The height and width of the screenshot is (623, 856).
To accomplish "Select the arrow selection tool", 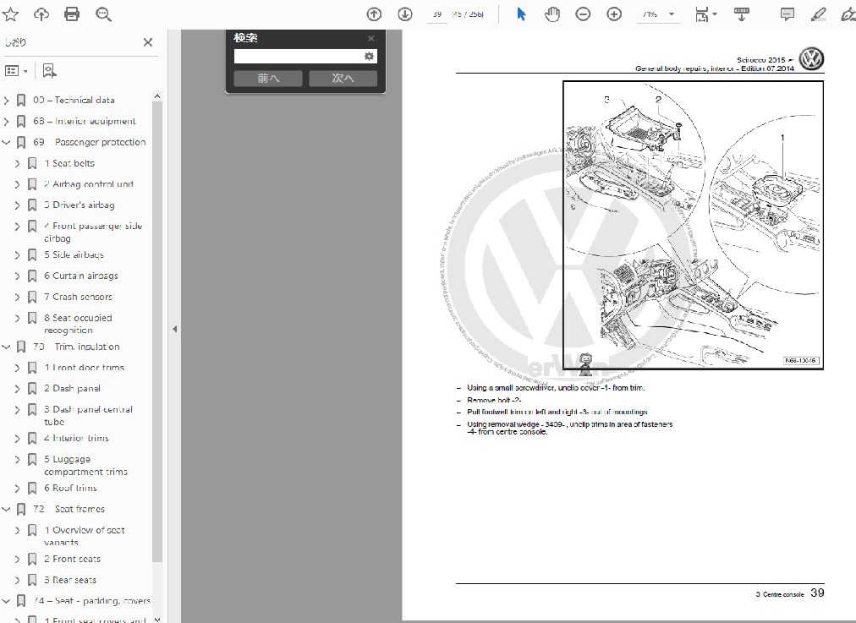I will (521, 14).
